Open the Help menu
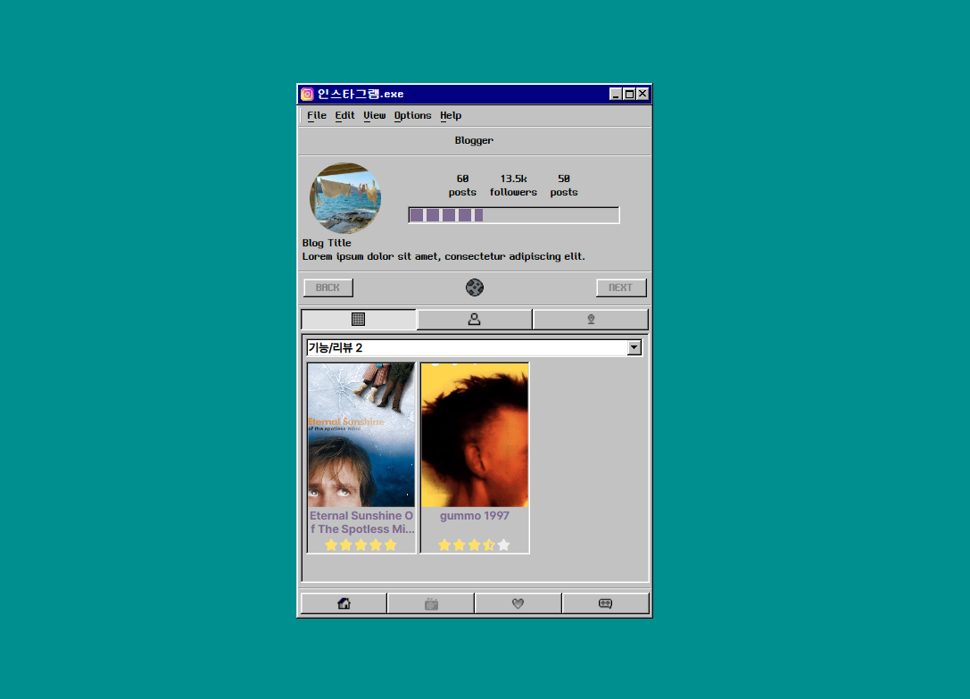The width and height of the screenshot is (970, 699). [451, 115]
